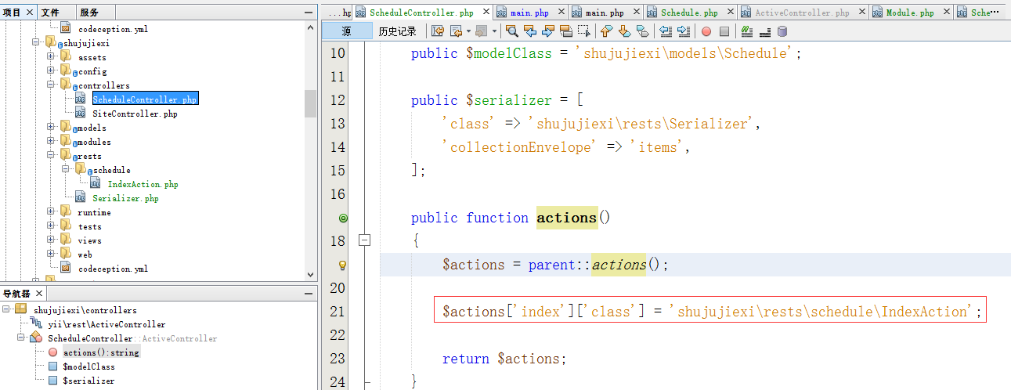The width and height of the screenshot is (1011, 390).
Task: Toggle Highlight Search icon in editor toolbar
Action: (565, 31)
